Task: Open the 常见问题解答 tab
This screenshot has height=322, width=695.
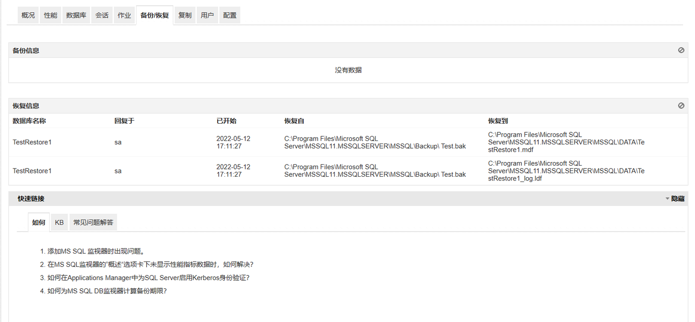Action: (x=93, y=222)
